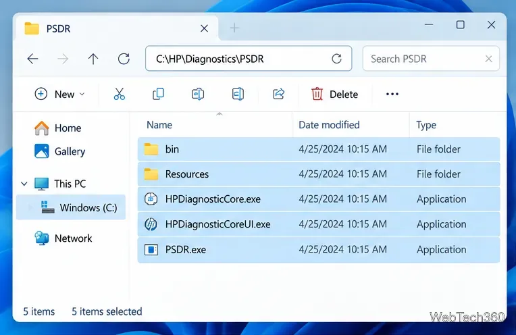Click the date modified for Resources
The width and height of the screenshot is (516, 335).
click(342, 174)
